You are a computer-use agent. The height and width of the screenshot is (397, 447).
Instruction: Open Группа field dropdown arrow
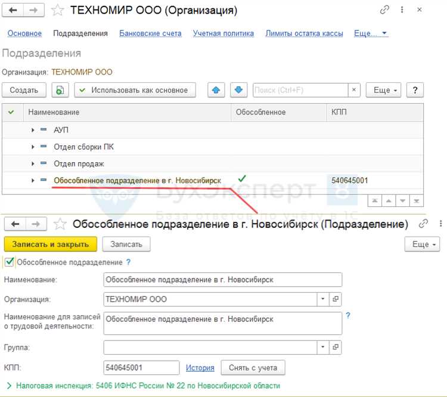click(x=323, y=347)
